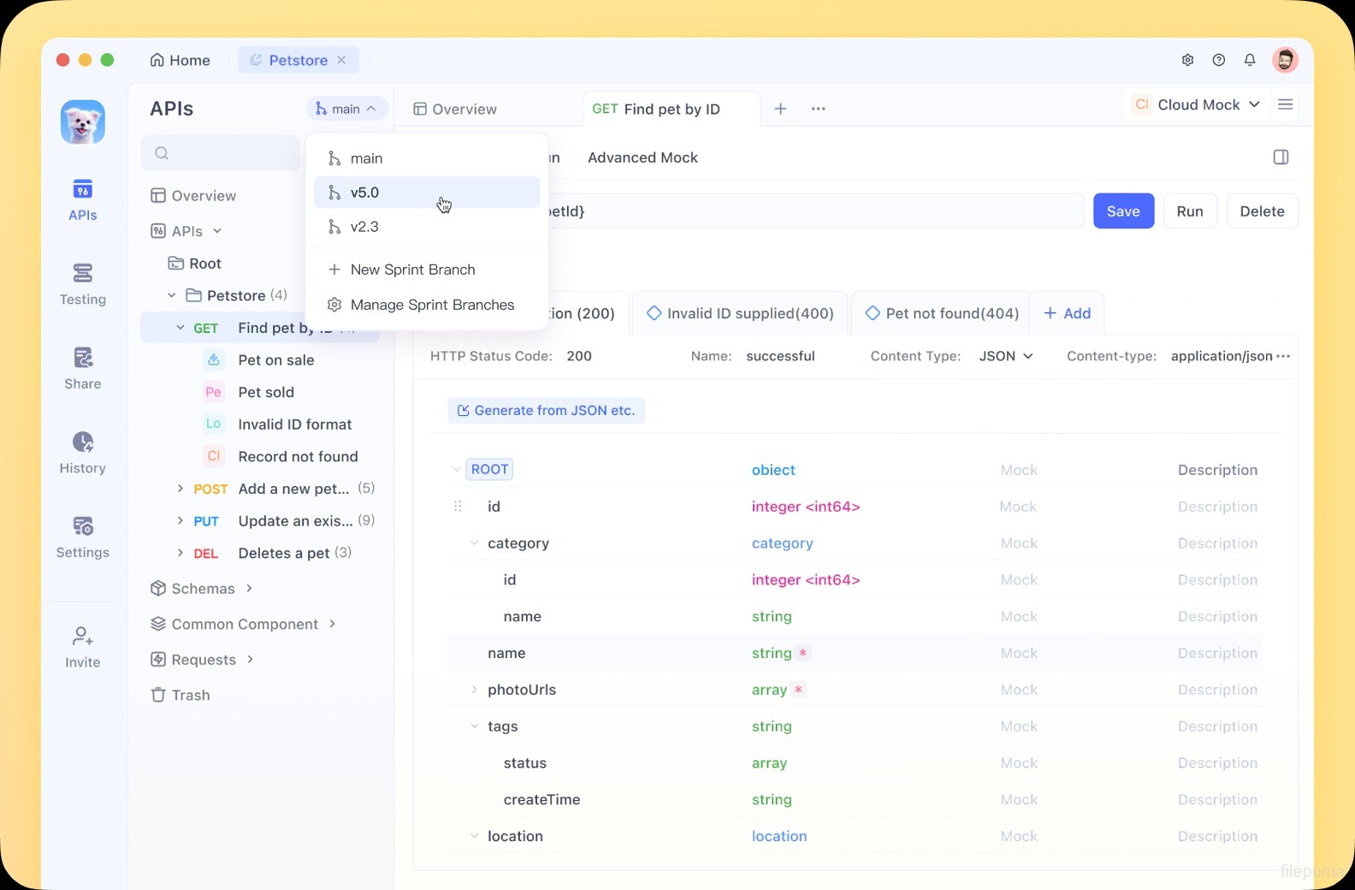Open the Cloud Mock environment dropdown
The height and width of the screenshot is (890, 1355).
(x=1196, y=104)
